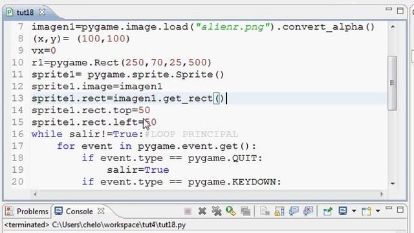
Task: Select the tut18 editor tab
Action: (25, 12)
